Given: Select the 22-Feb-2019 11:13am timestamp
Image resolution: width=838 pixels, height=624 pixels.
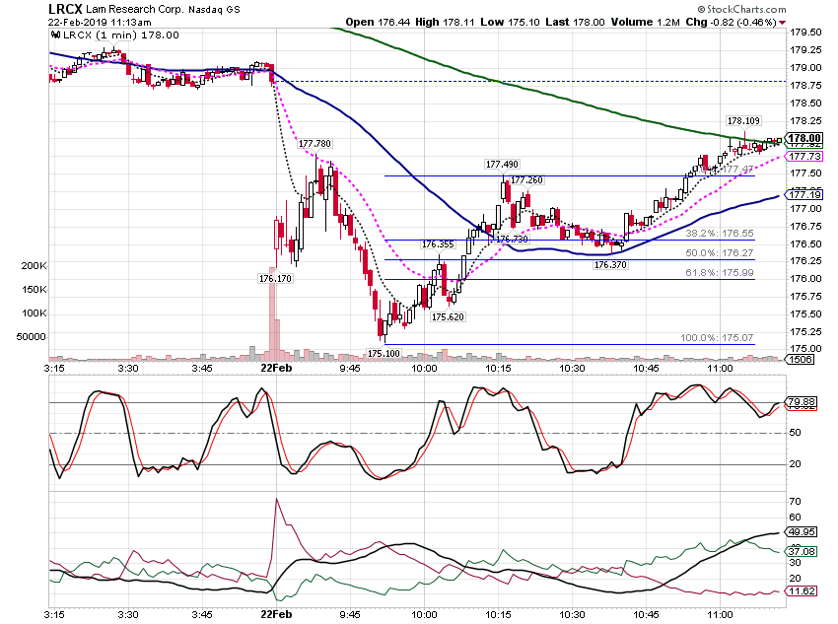Looking at the screenshot, I should [100, 23].
